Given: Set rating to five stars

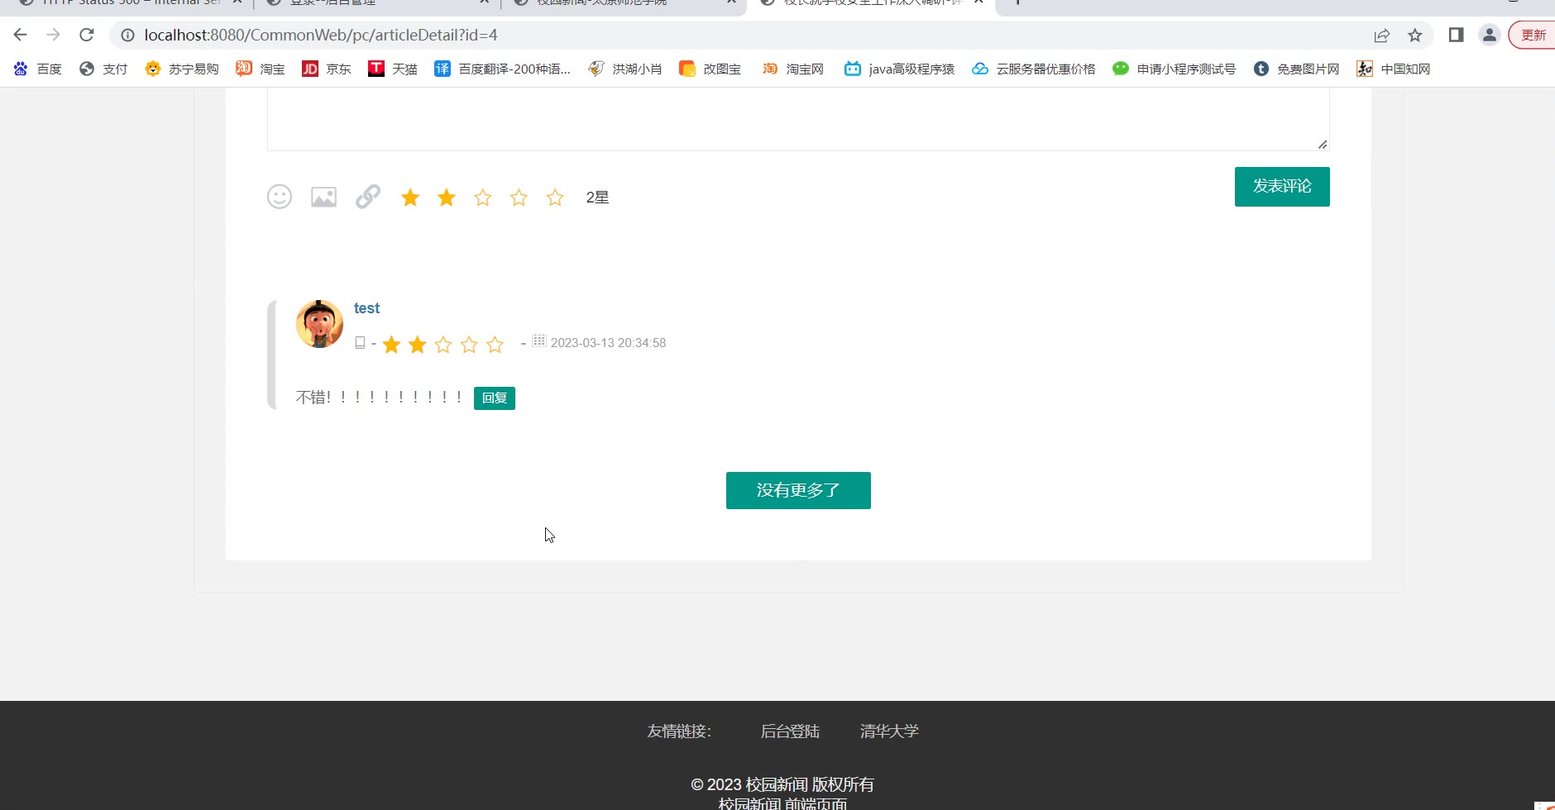Looking at the screenshot, I should tap(555, 198).
